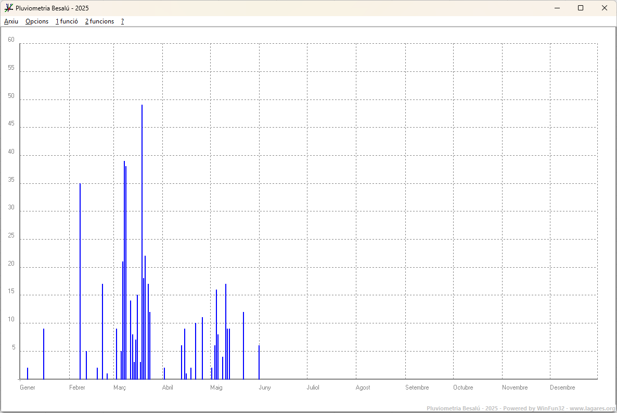This screenshot has height=413, width=617.
Task: Click the 15 value on the vertical axis
Action: coord(11,291)
